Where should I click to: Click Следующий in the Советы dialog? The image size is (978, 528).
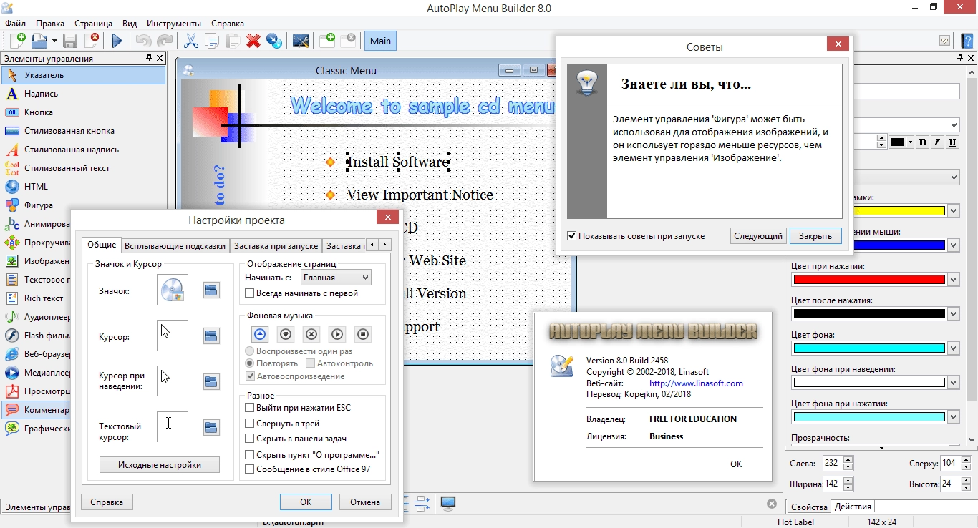click(758, 235)
